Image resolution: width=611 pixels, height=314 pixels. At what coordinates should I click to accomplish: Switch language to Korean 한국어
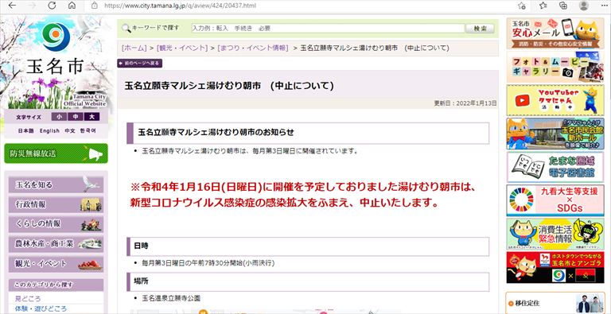coord(88,131)
